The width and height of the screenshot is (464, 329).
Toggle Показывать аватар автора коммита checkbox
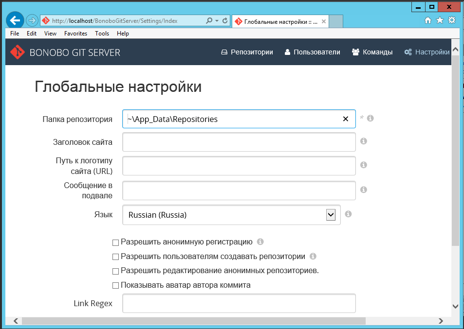(x=115, y=286)
